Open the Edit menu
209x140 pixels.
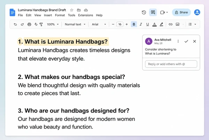click(29, 15)
